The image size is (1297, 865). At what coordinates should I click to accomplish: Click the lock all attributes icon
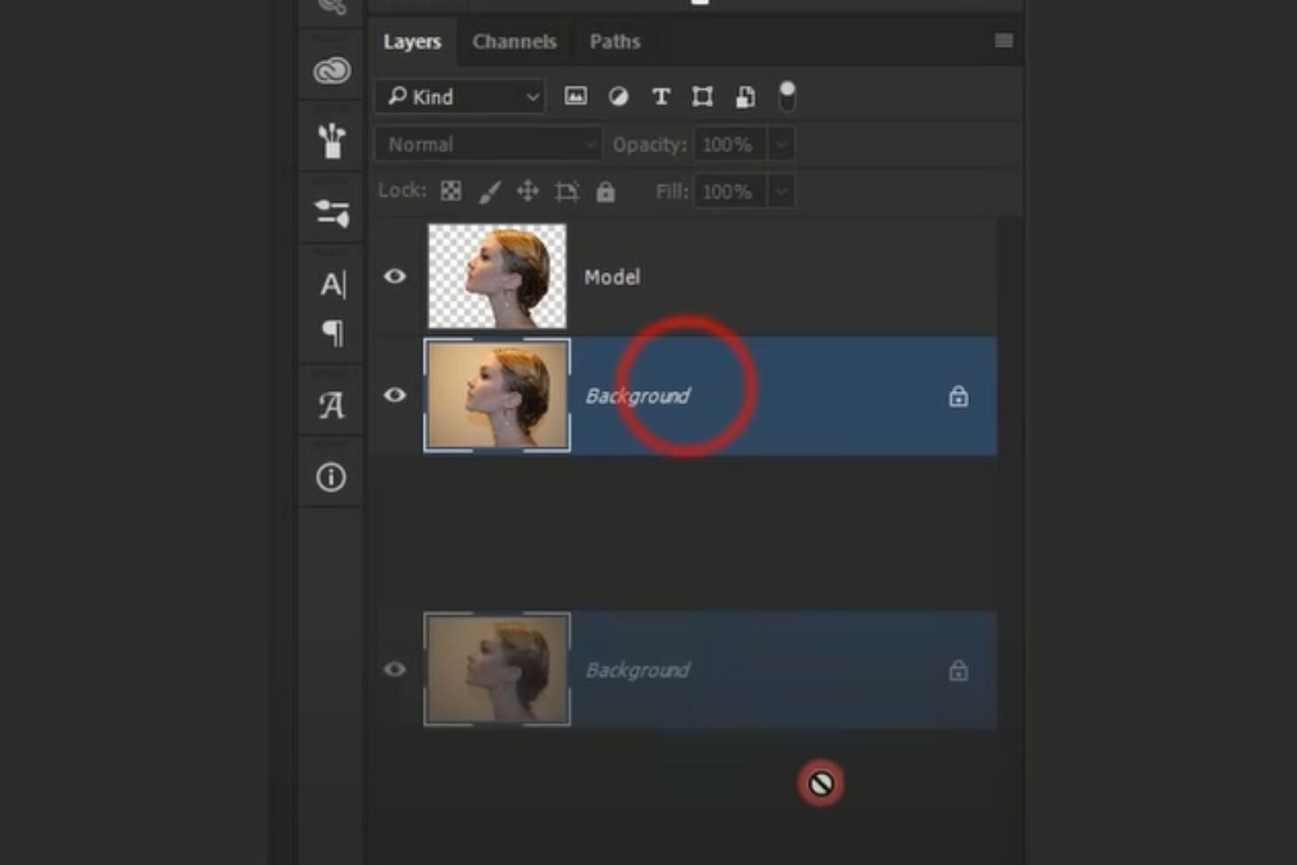click(x=605, y=191)
